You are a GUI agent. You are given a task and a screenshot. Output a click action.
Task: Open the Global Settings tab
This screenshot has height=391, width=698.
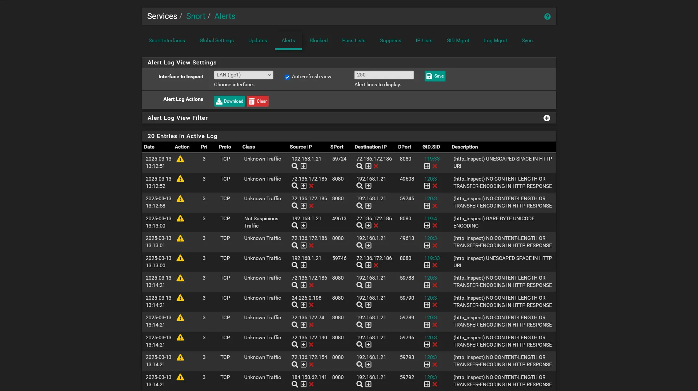216,40
